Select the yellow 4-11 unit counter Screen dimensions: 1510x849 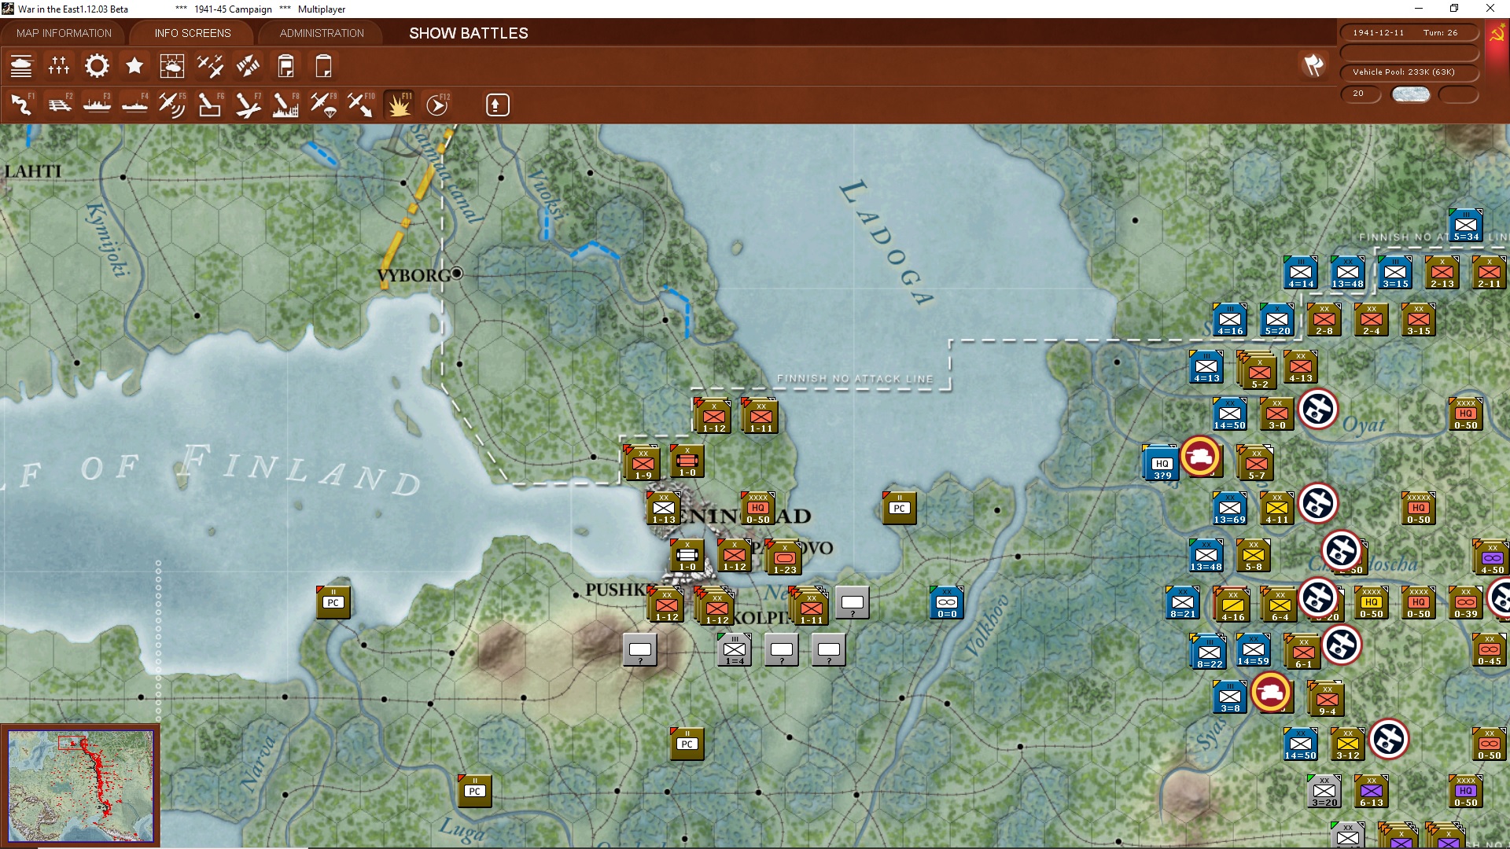tap(1277, 509)
